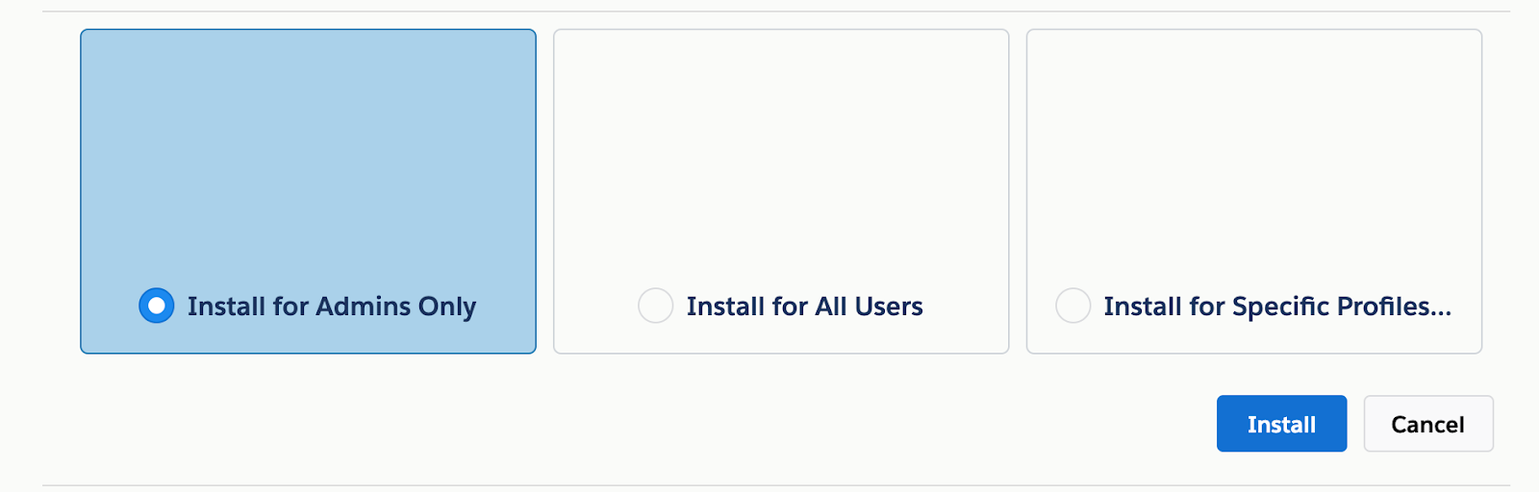
Task: Click blank space above Install for All Users
Action: point(780,144)
